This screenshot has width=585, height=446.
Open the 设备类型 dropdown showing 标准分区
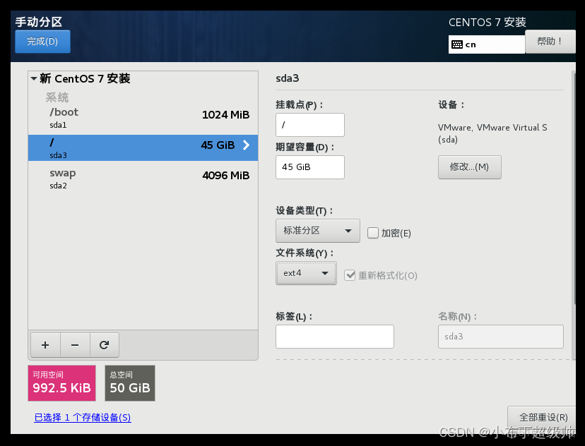[317, 230]
